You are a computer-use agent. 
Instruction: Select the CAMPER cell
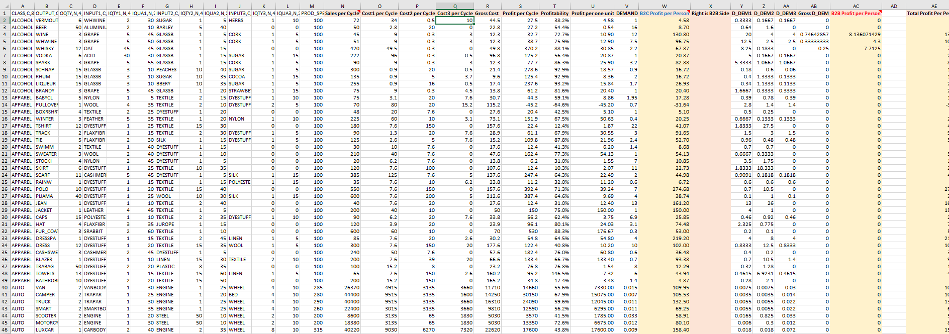pos(47,295)
